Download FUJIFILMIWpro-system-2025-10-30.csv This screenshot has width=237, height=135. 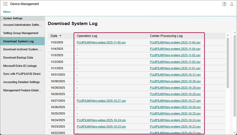pos(175,81)
